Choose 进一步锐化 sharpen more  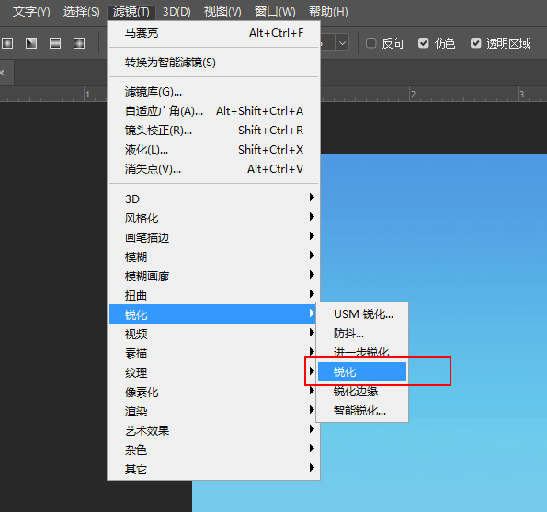pyautogui.click(x=362, y=352)
